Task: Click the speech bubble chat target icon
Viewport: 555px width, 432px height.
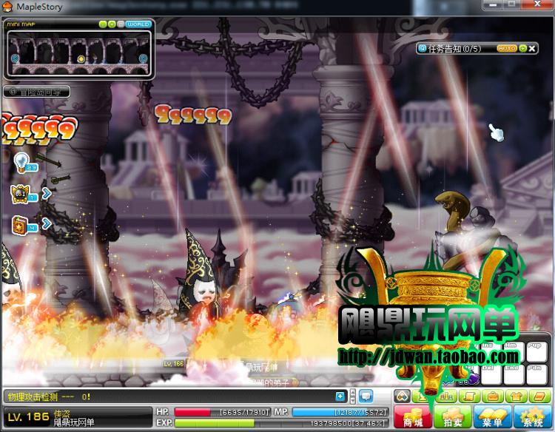Action: (x=366, y=396)
